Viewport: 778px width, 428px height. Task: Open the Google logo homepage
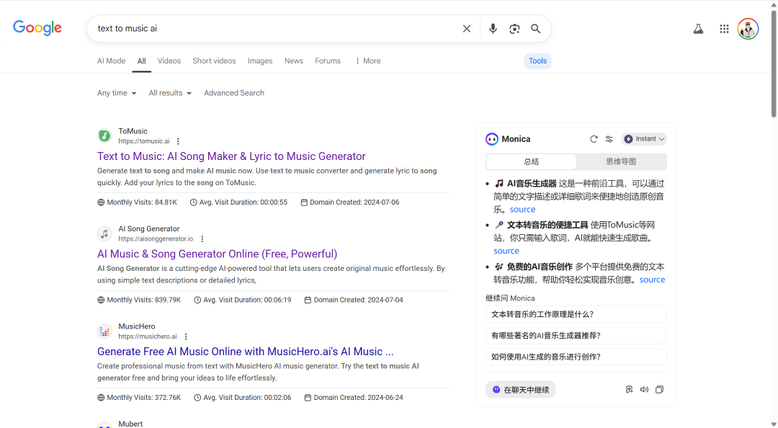coord(37,28)
